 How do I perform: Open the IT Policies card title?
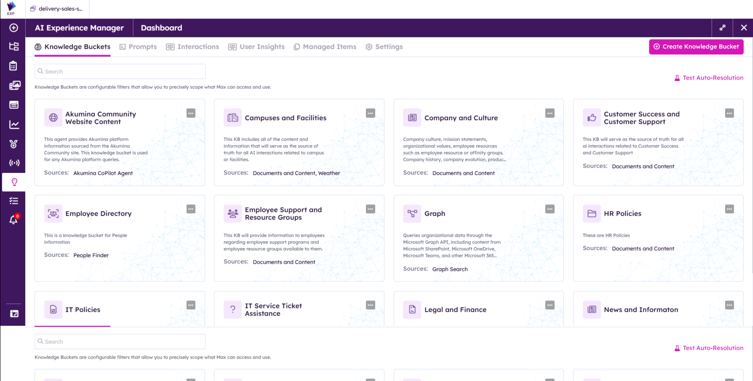[83, 310]
